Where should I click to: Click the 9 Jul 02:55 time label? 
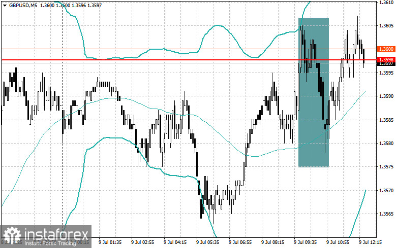(142, 242)
